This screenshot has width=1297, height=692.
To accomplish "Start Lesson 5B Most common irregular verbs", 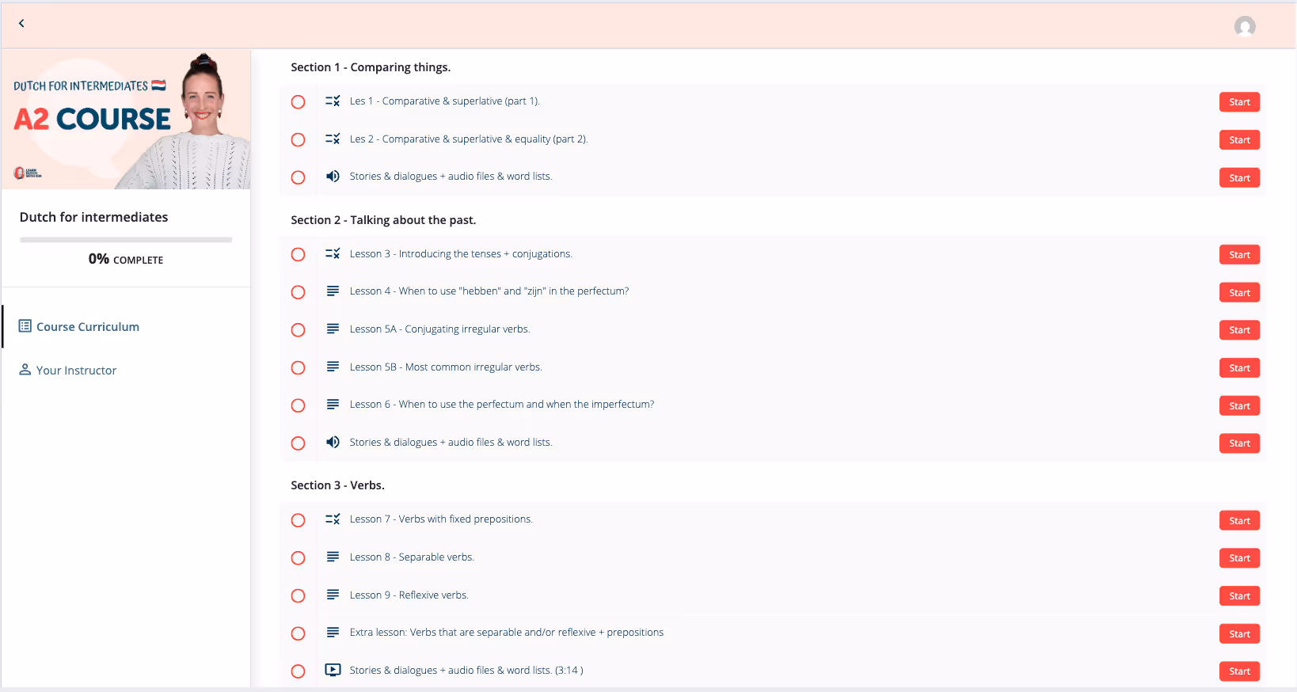I will [x=1239, y=368].
